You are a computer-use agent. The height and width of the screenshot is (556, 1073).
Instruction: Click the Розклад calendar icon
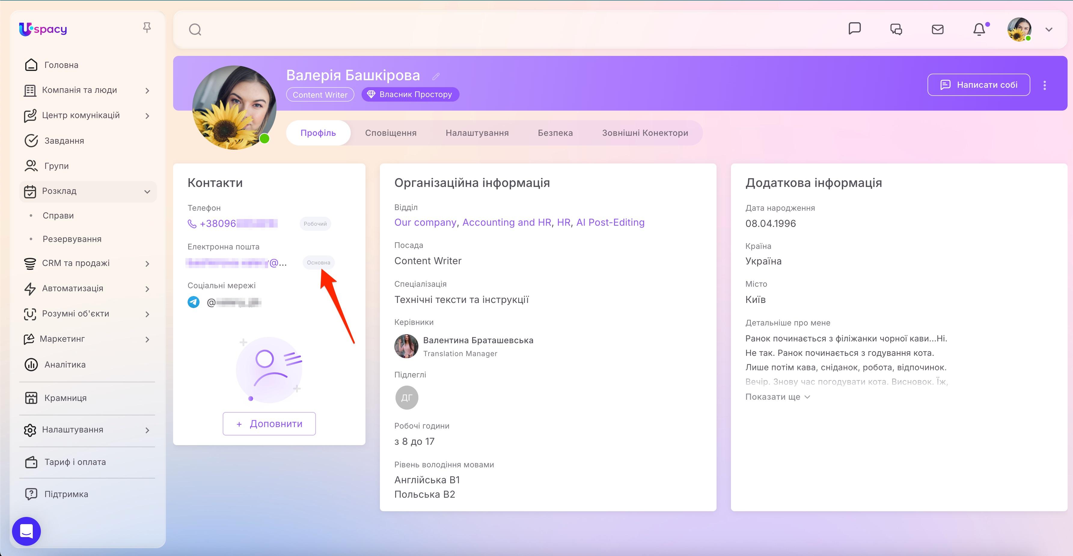pos(30,191)
